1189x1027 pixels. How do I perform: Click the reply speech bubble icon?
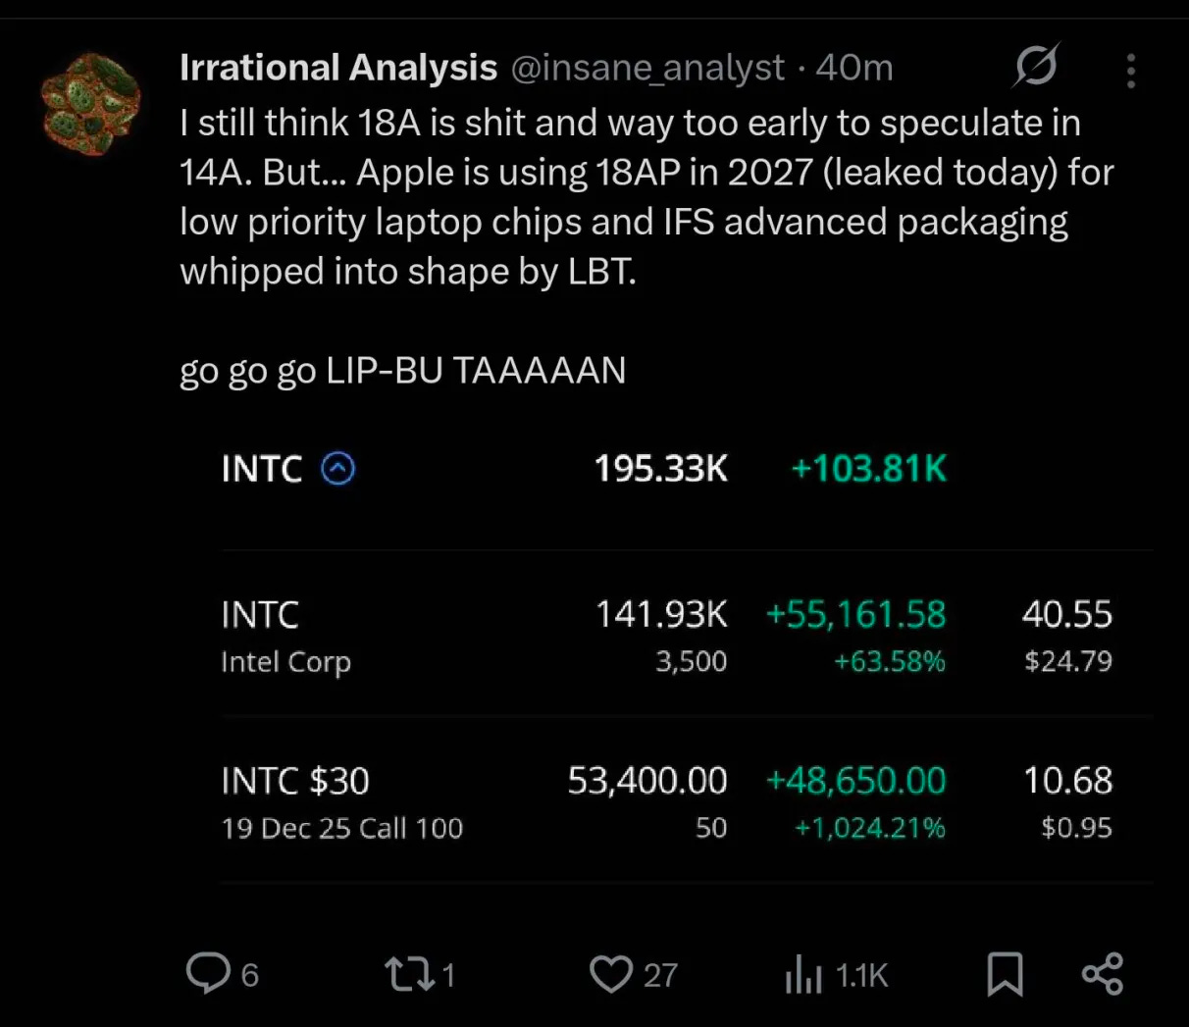coord(208,973)
